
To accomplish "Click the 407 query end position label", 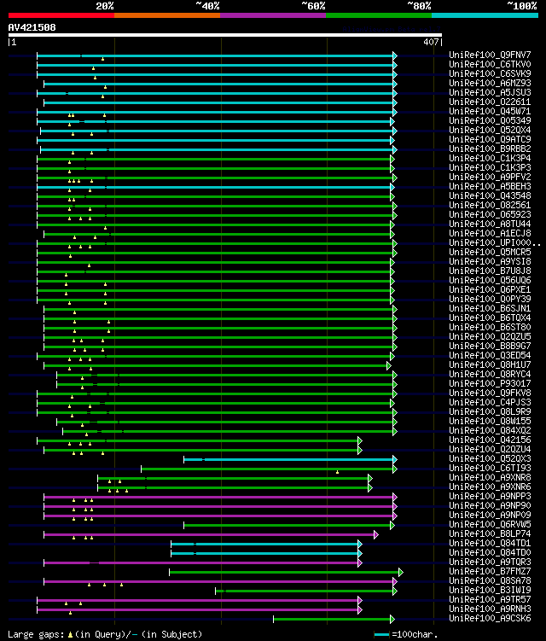I will tap(431, 42).
